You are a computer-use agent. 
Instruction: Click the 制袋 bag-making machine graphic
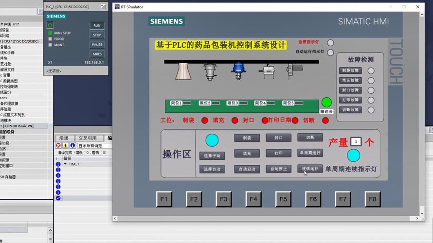tap(183, 71)
